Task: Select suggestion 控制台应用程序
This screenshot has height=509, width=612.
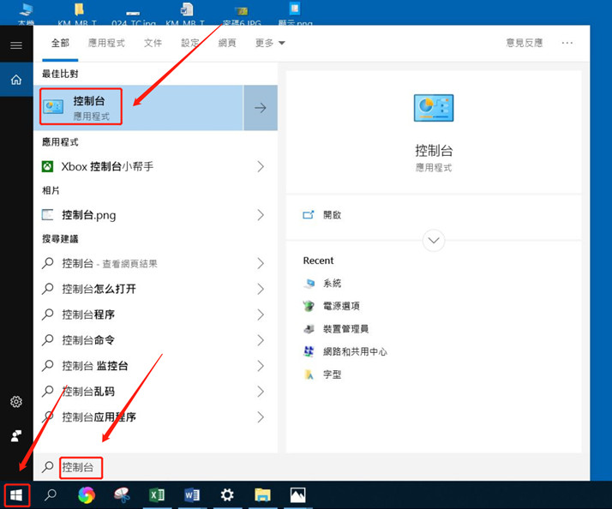Action: click(x=99, y=417)
